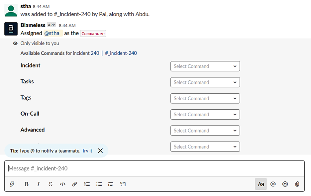Image resolution: width=311 pixels, height=196 pixels.
Task: Open the bottom Select Command dropdown behind the tip
Action: (205, 147)
